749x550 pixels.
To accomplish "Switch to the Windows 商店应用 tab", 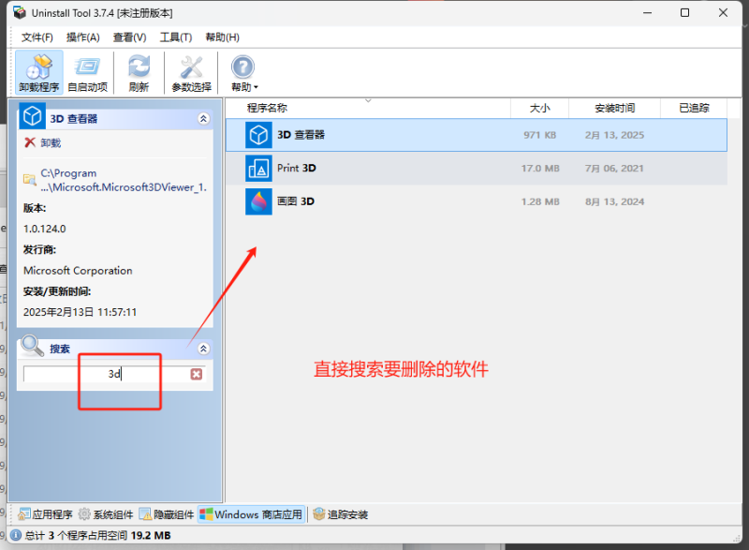I will click(x=251, y=514).
